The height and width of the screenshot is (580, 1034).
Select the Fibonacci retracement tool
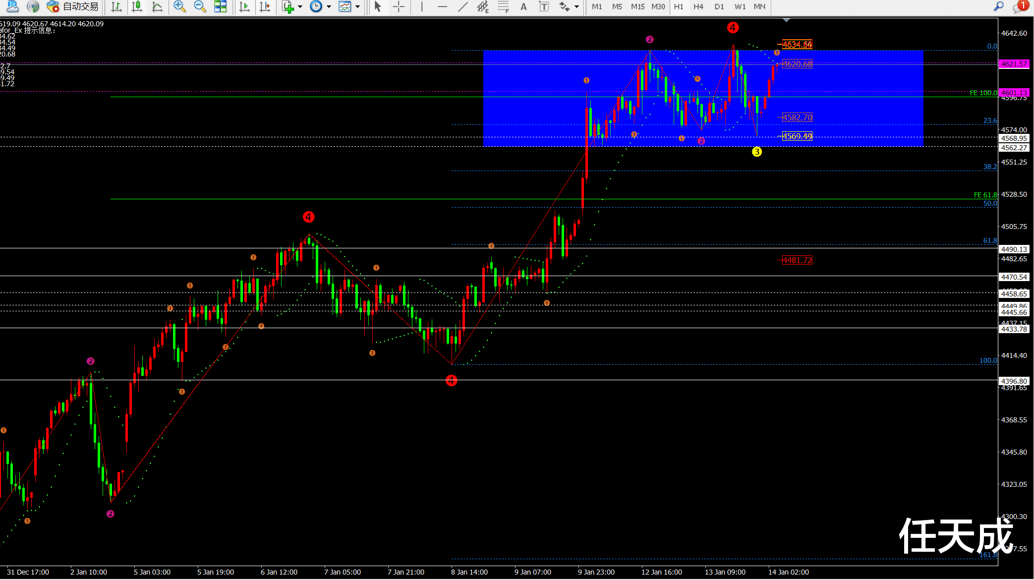(x=503, y=6)
